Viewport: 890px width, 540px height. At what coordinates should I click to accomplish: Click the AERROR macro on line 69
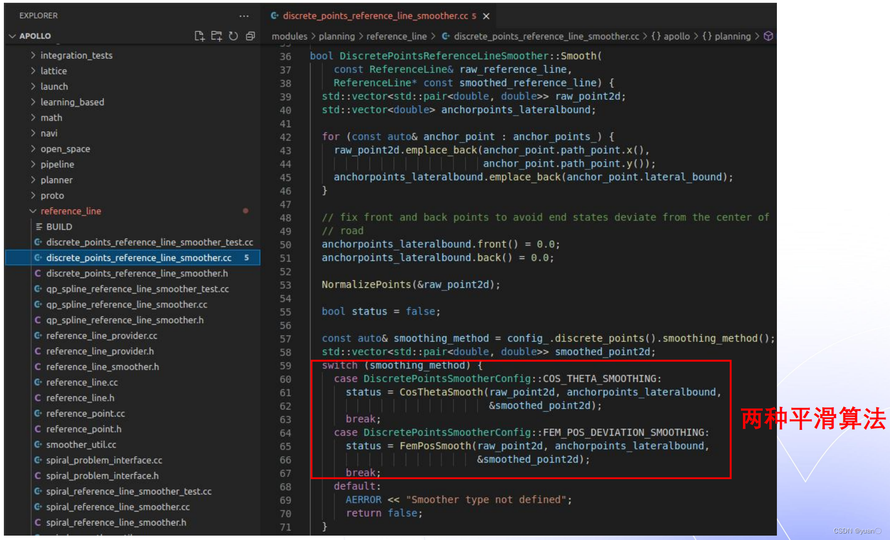(x=363, y=500)
